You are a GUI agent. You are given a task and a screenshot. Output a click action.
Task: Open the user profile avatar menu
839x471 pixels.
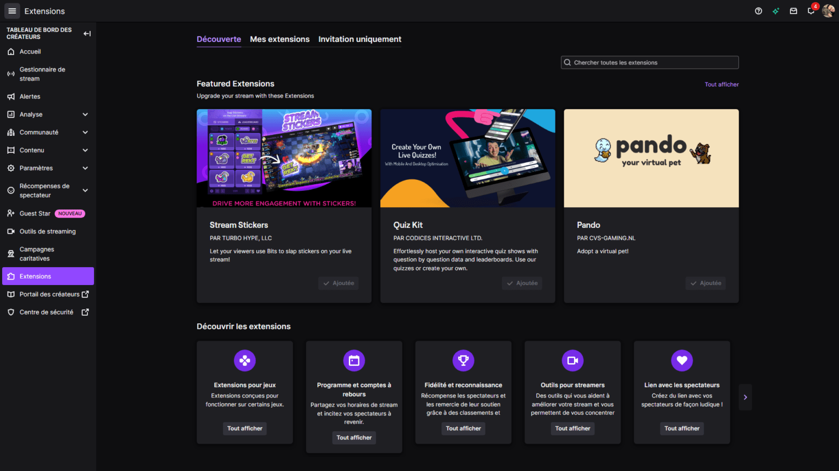click(x=828, y=11)
